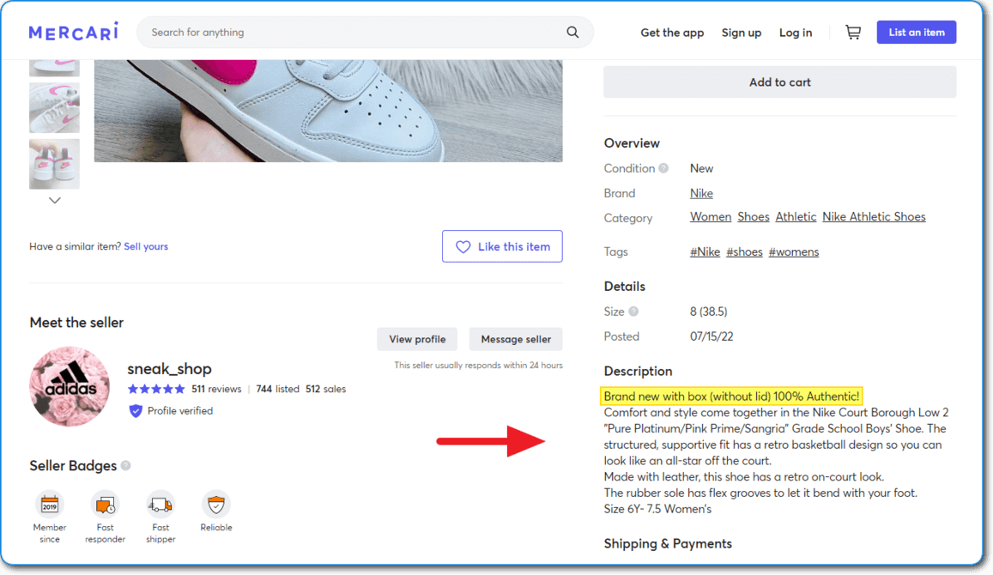The height and width of the screenshot is (575, 993).
Task: Open the Athletic category link
Action: click(x=796, y=216)
